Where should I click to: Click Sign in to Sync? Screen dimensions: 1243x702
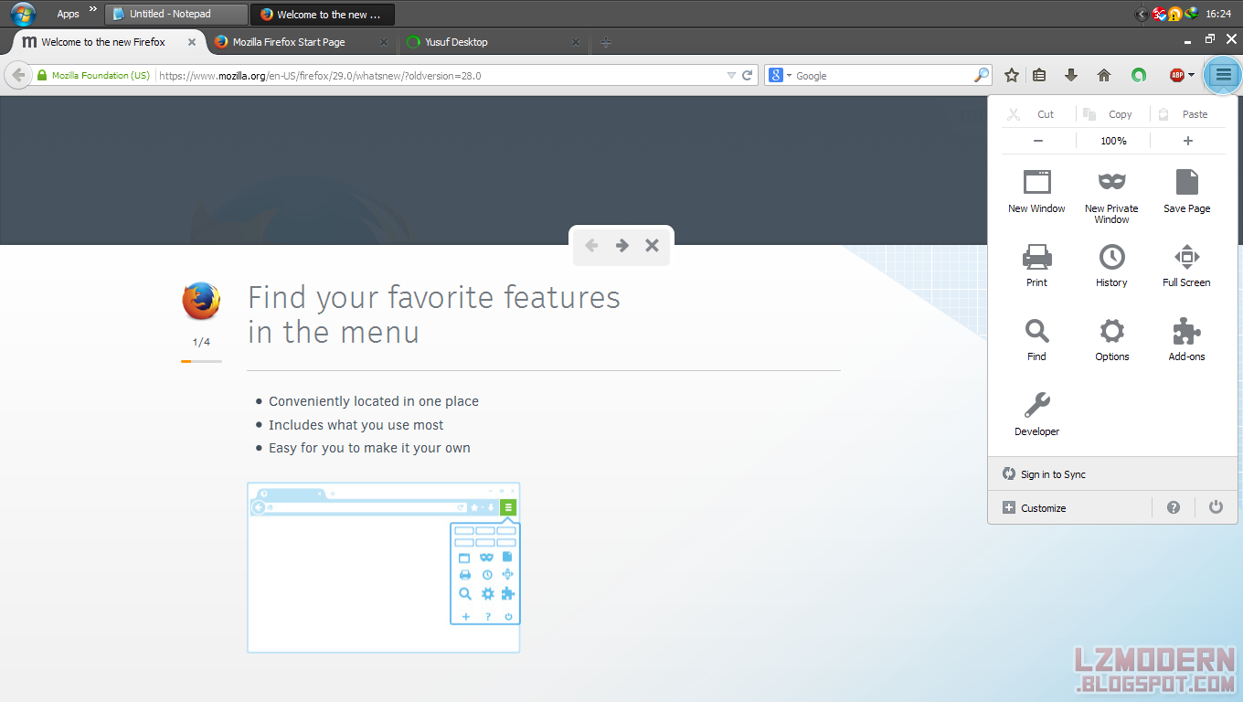[x=1044, y=474]
